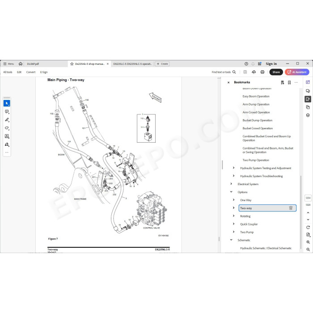Screen dimensions: 313x313
Task: Expand the Rotating bookmark
Action: 233,216
